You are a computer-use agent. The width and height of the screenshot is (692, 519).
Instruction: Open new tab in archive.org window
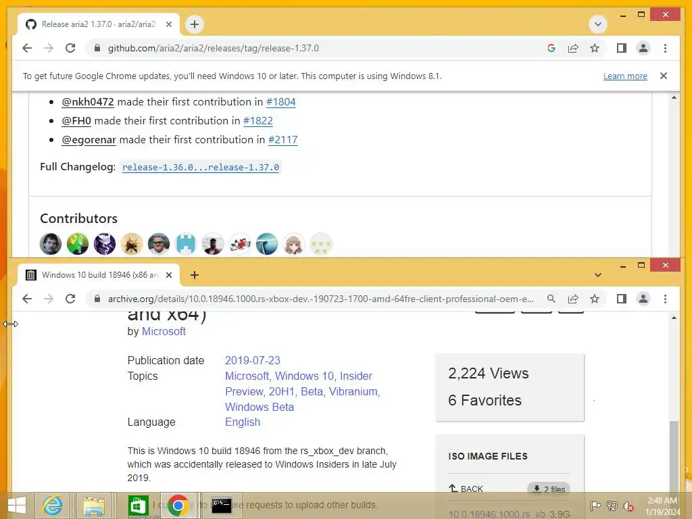[195, 275]
